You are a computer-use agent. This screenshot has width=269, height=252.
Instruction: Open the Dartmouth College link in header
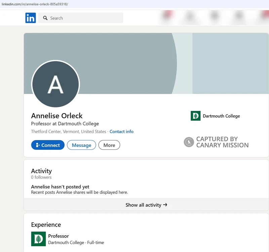click(x=221, y=116)
